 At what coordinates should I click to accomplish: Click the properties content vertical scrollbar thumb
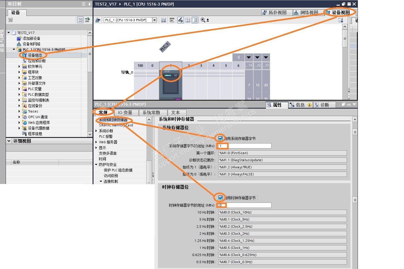coord(355,132)
